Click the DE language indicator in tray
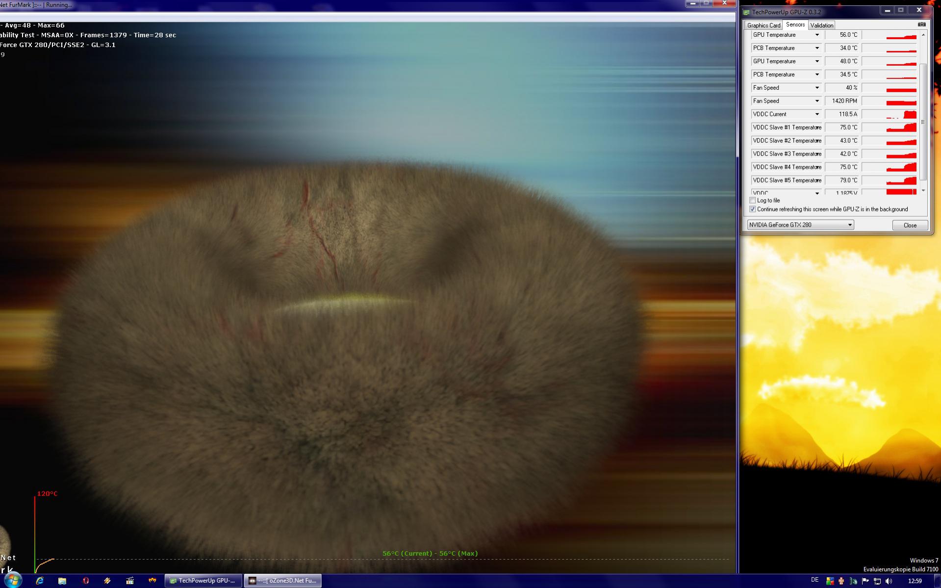This screenshot has height=588, width=941. coord(814,580)
